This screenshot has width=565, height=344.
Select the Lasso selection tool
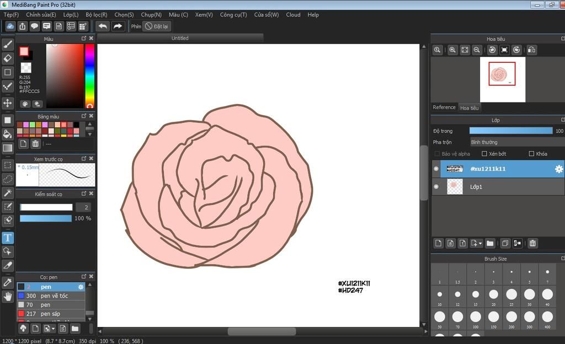tap(8, 179)
